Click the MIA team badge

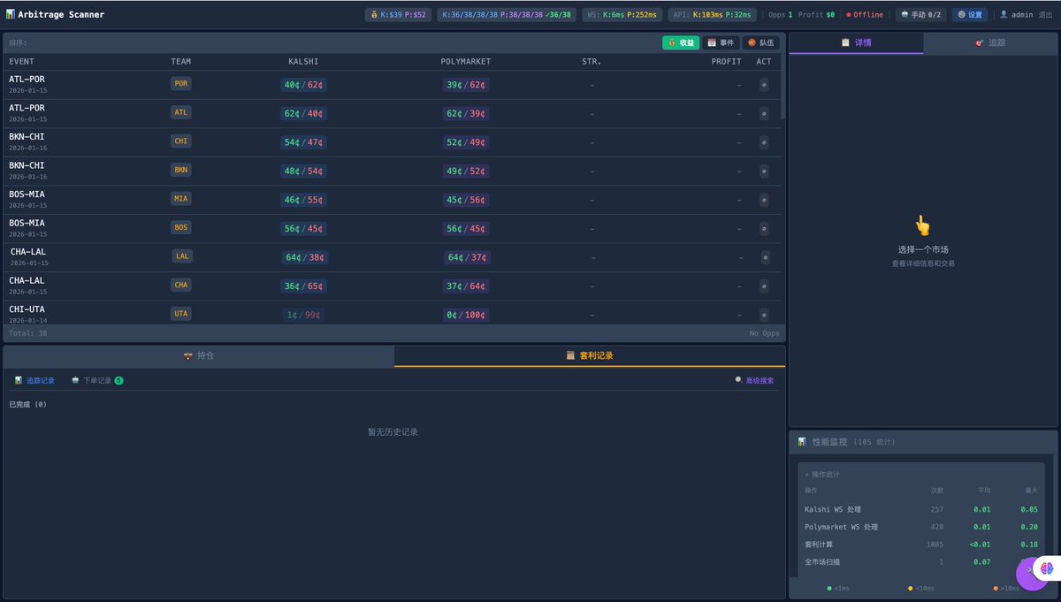(x=181, y=199)
